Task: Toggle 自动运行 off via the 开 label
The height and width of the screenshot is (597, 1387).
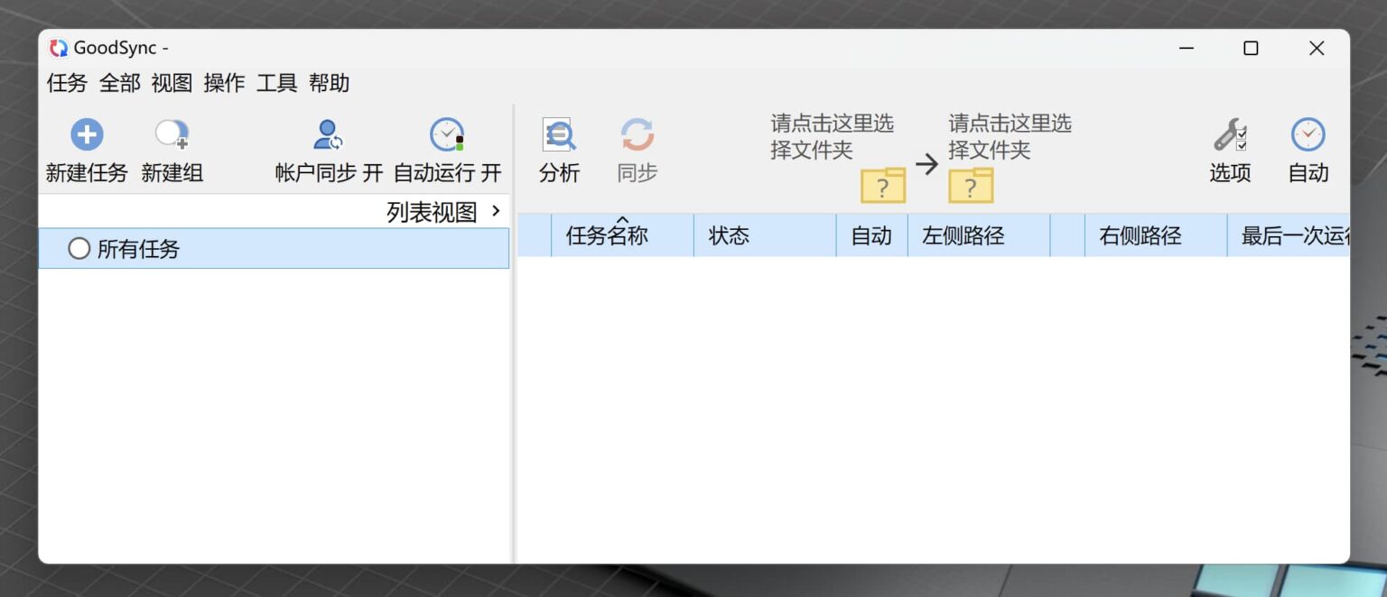Action: click(x=493, y=173)
